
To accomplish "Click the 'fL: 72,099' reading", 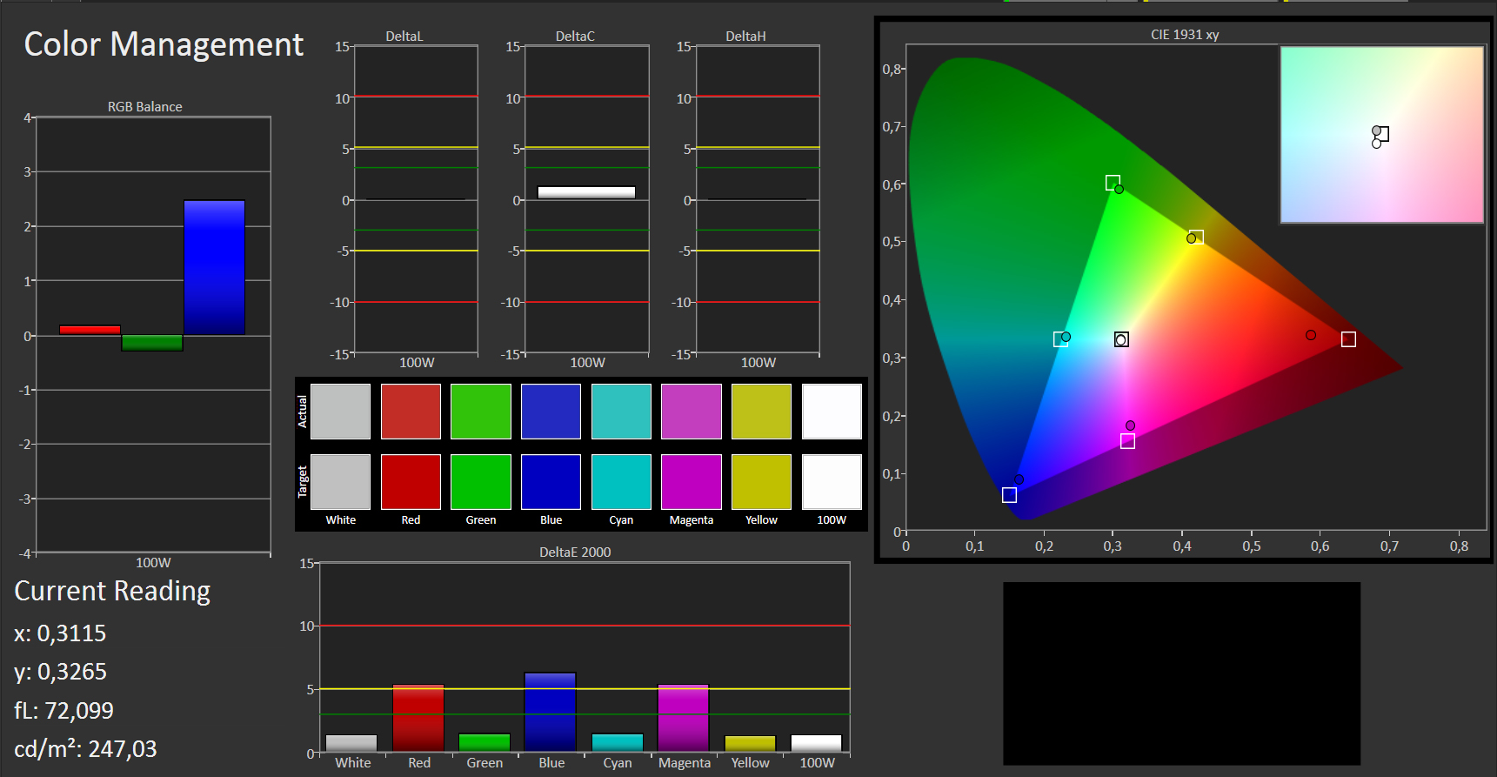I will pos(63,710).
